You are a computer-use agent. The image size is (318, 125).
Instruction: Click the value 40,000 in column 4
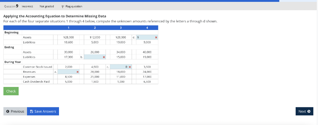147,52
